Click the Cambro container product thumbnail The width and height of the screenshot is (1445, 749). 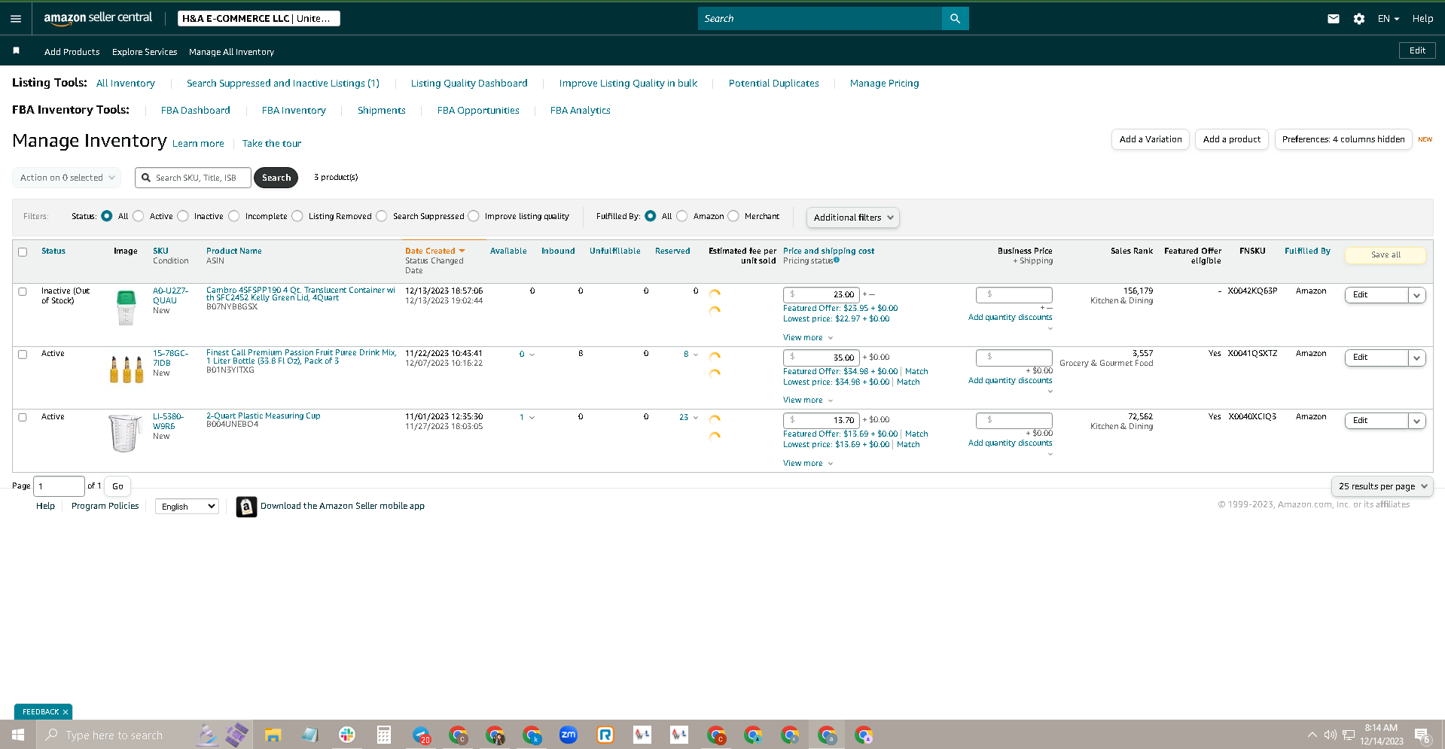tap(126, 308)
